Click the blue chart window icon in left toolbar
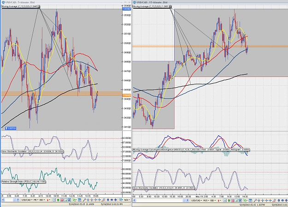Screen dimensions: 288x207 click(70, 200)
